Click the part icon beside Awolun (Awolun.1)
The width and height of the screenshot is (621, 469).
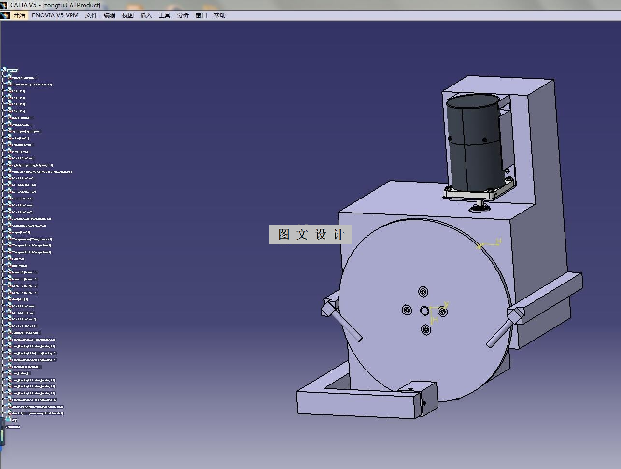(9, 125)
